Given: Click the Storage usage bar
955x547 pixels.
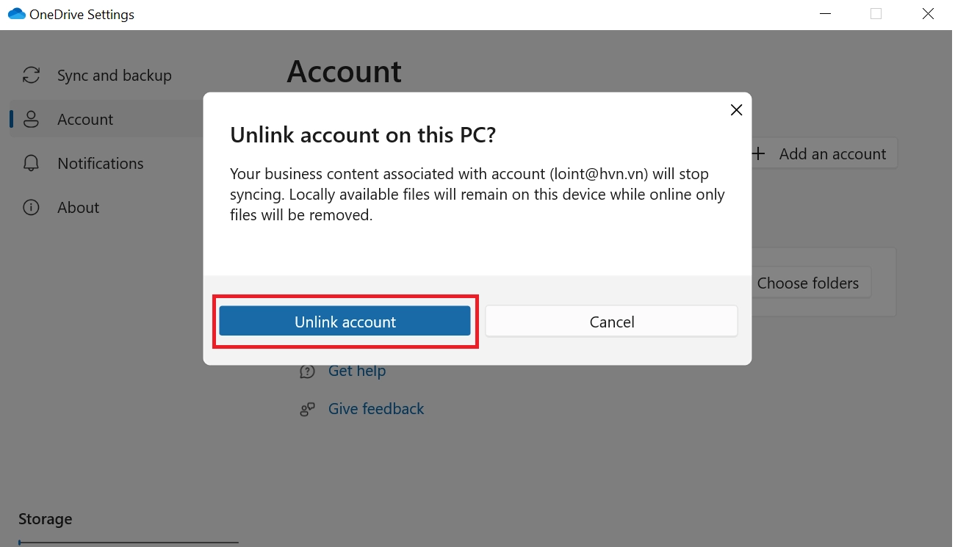Looking at the screenshot, I should point(129,543).
